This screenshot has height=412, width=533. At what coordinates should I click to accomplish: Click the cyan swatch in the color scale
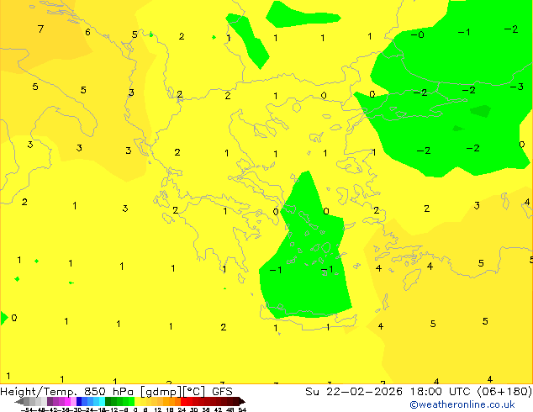click(x=102, y=401)
